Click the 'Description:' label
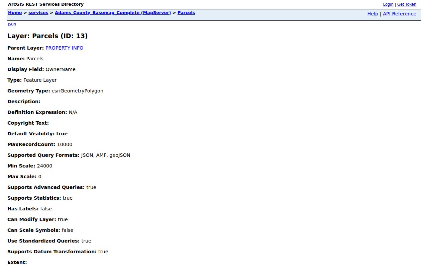The height and width of the screenshot is (268, 428). pos(24,102)
